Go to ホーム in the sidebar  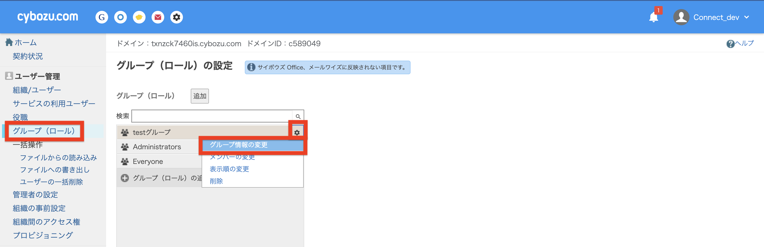pyautogui.click(x=26, y=42)
